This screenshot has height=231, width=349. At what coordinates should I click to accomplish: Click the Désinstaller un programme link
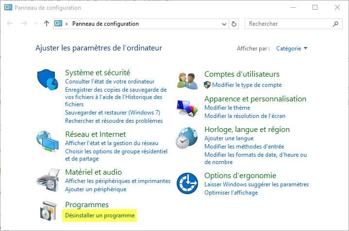pyautogui.click(x=100, y=215)
